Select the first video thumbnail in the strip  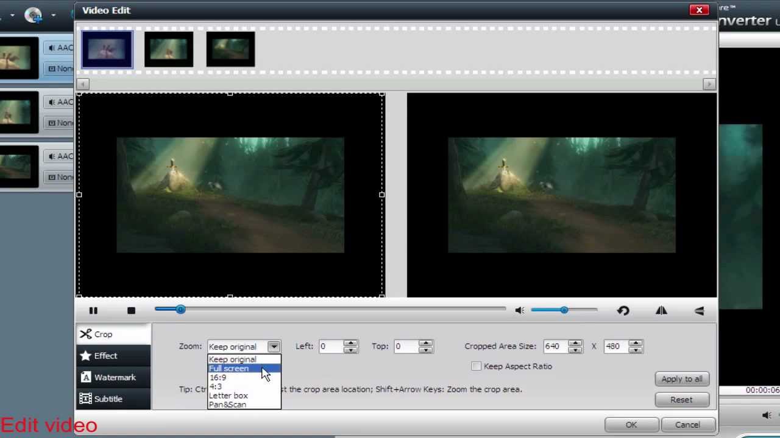pyautogui.click(x=107, y=49)
